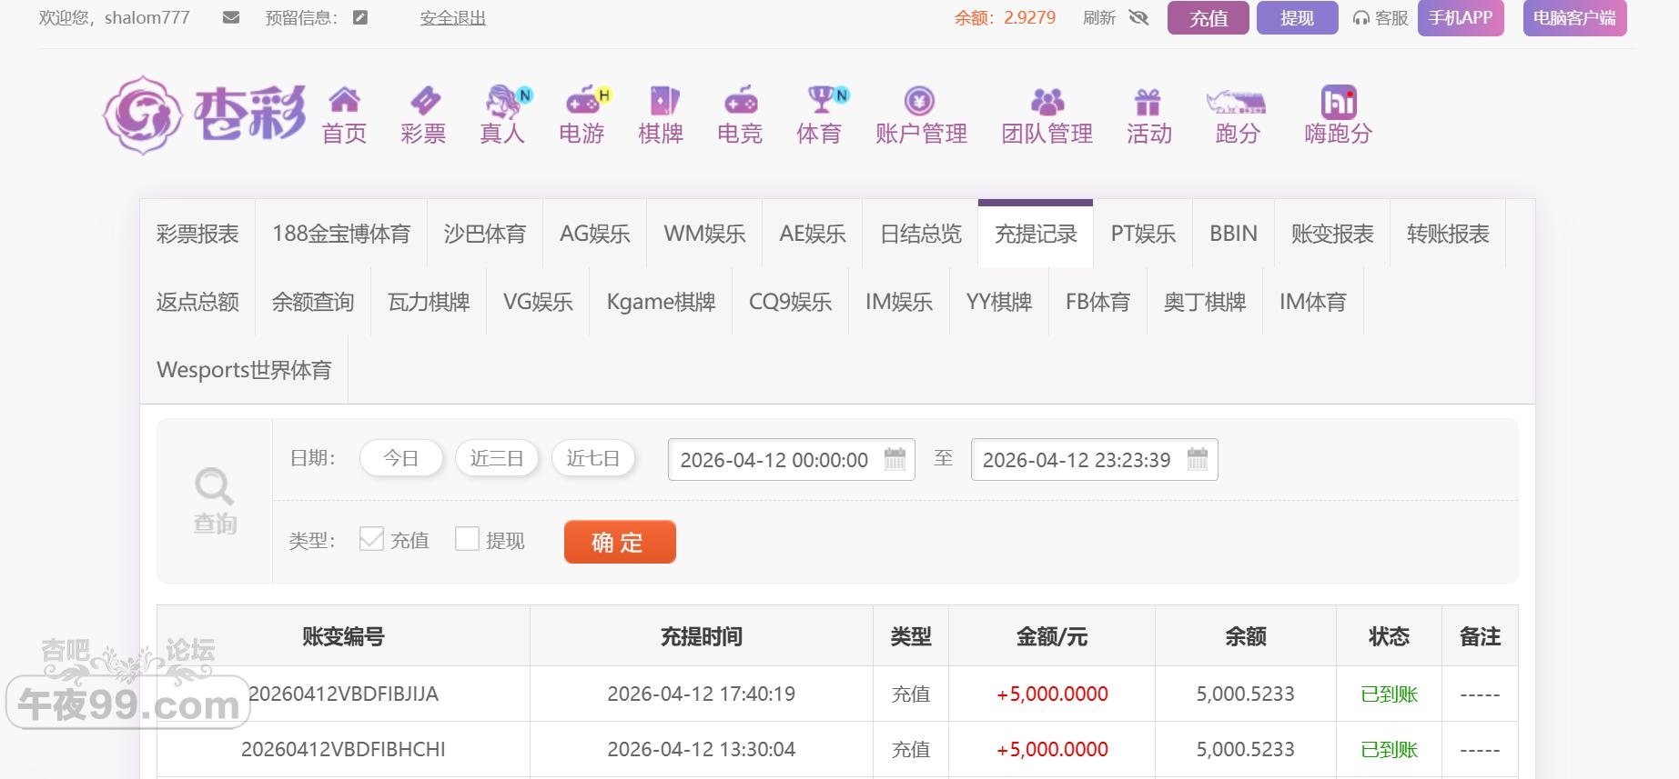Viewport: 1679px width, 779px height.
Task: Click the end date input field
Action: click(x=1077, y=460)
